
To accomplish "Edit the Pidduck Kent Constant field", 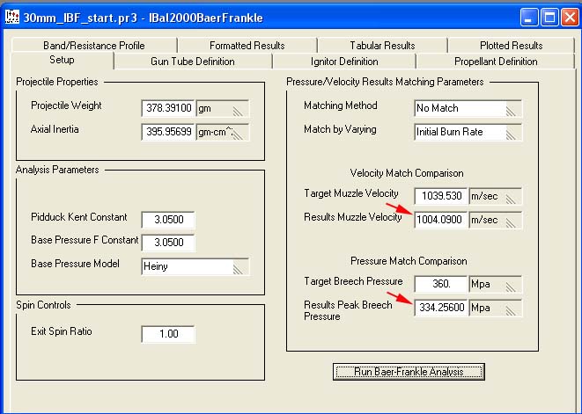I will point(167,219).
